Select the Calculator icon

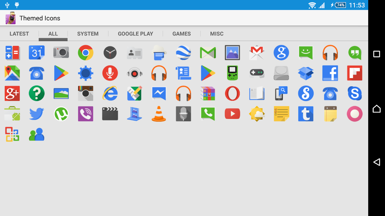click(x=12, y=53)
